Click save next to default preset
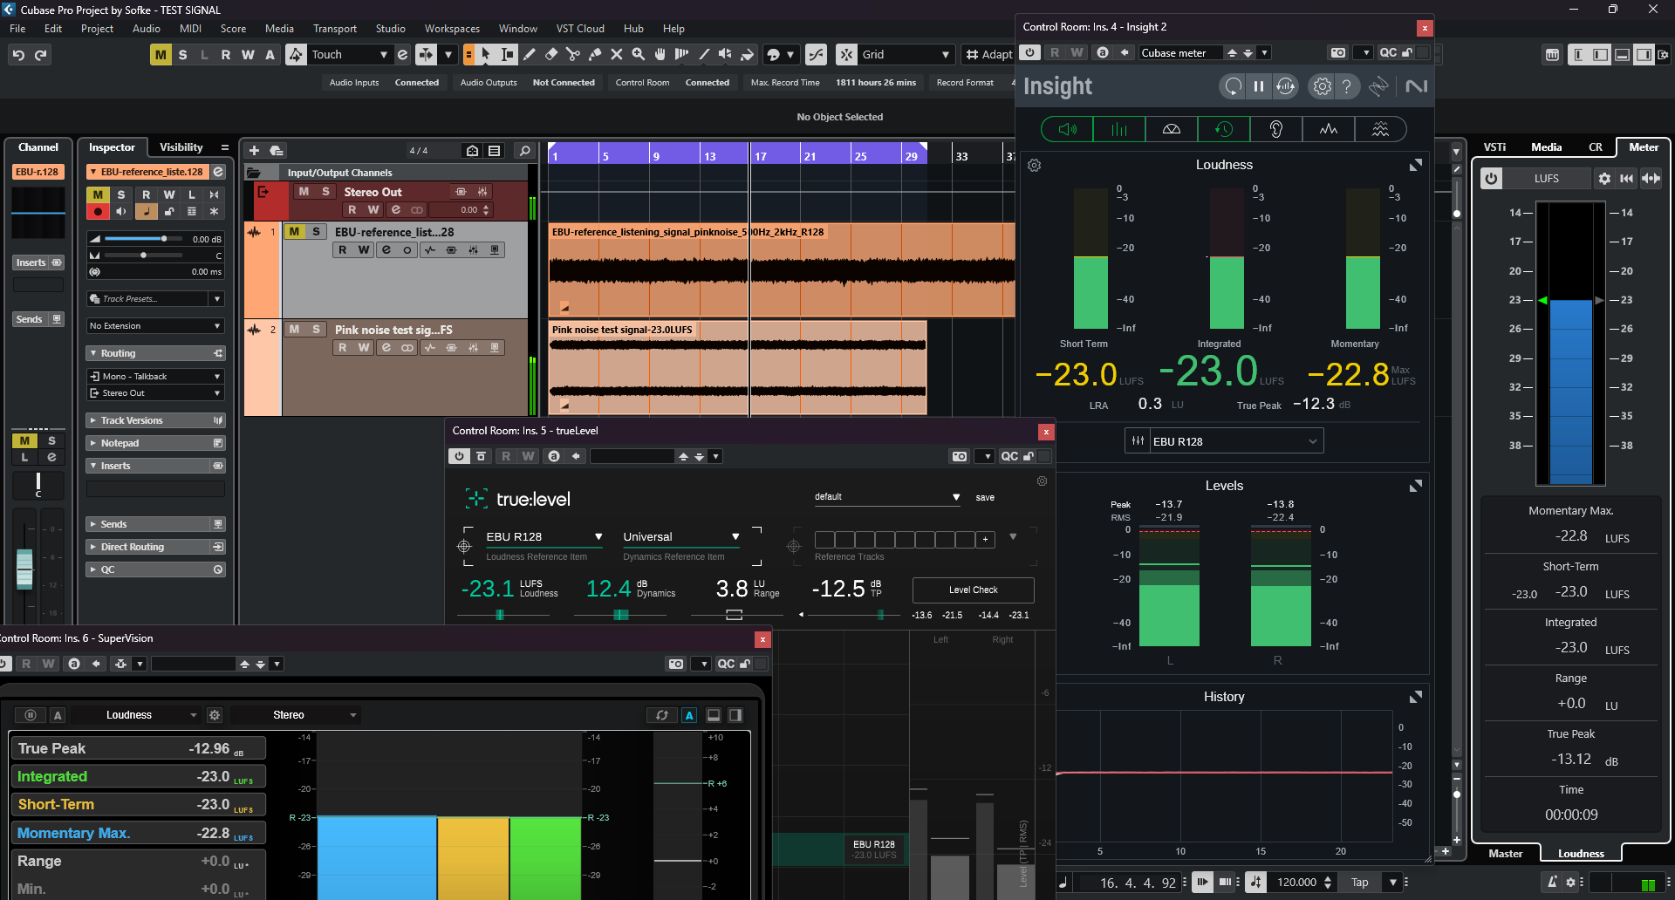This screenshot has width=1675, height=900. point(985,497)
